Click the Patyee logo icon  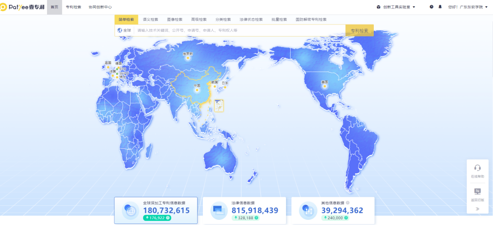(4, 7)
